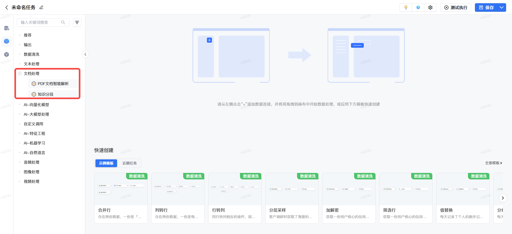Open the 全部模板 link
This screenshot has height=234, width=512.
pyautogui.click(x=493, y=163)
